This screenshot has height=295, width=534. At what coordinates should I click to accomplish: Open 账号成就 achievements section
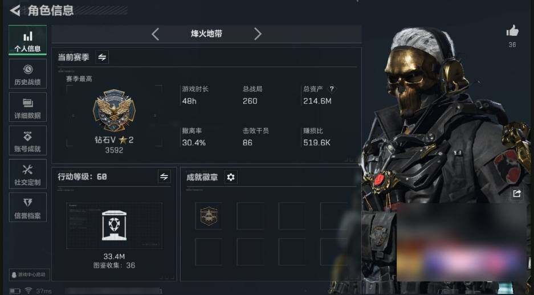[x=27, y=141]
